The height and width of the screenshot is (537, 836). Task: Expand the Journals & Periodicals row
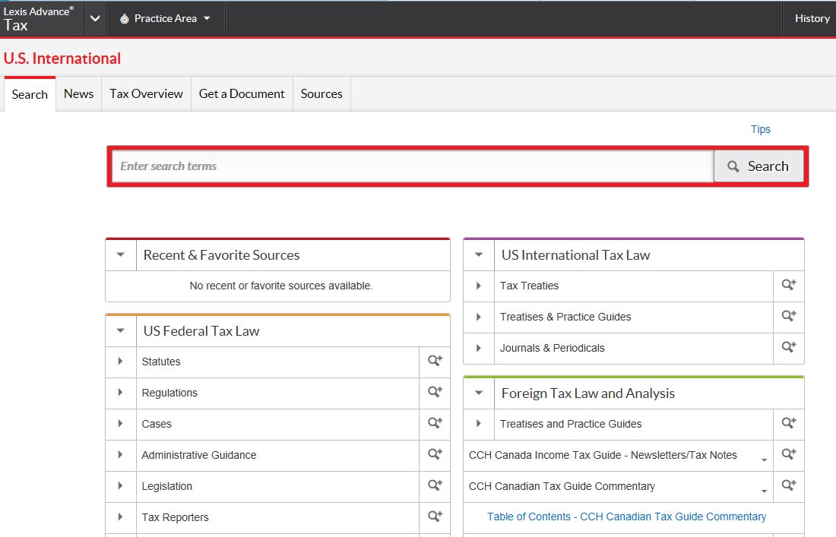(479, 349)
